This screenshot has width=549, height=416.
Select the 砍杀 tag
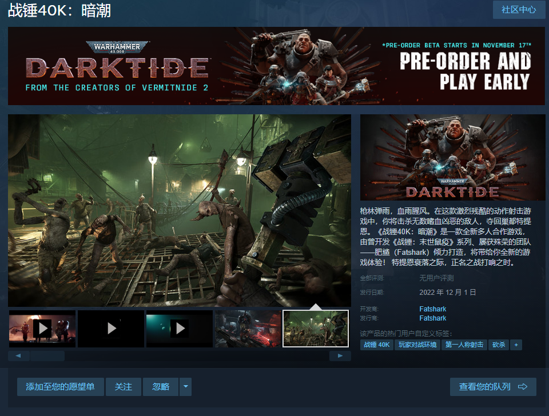pos(499,345)
